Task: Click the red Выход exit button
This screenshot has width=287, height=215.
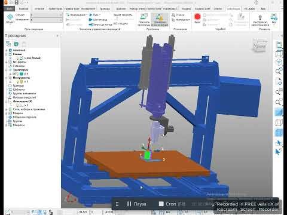Action: 197,19
